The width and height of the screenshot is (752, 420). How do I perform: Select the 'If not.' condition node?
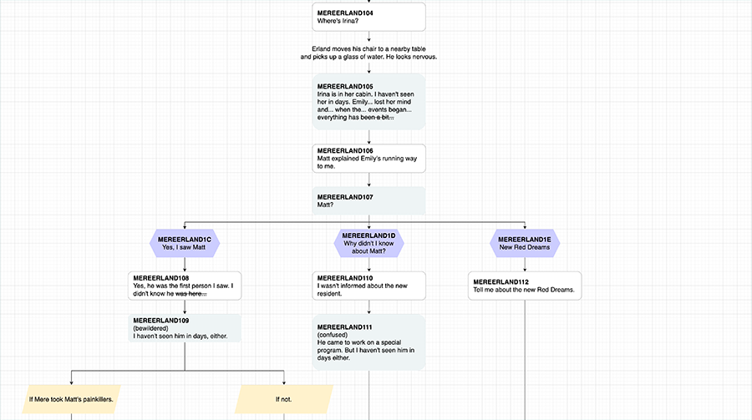284,399
